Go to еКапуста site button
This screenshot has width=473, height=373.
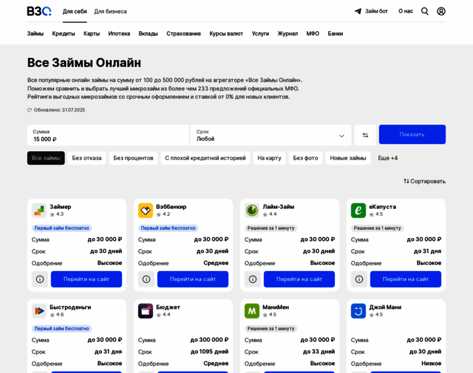[x=406, y=279]
